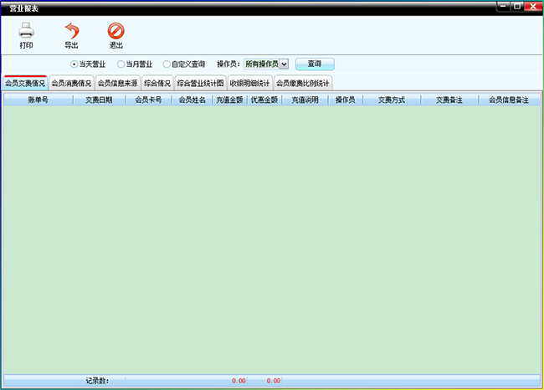Close the 营业报表 window

[x=531, y=6]
